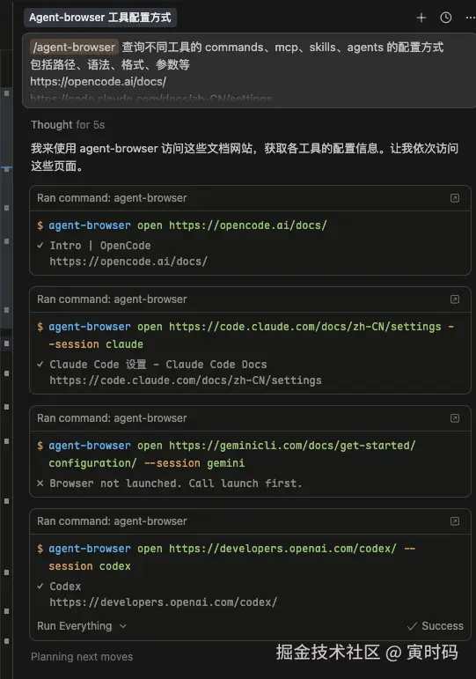The image size is (476, 679).
Task: Select the Agent-browser 工具配置方式 chat tab
Action: click(100, 18)
